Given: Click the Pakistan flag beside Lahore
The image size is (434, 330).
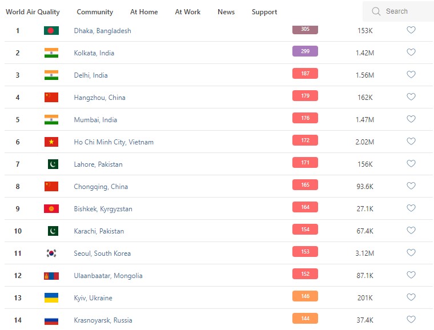Looking at the screenshot, I should (x=53, y=164).
